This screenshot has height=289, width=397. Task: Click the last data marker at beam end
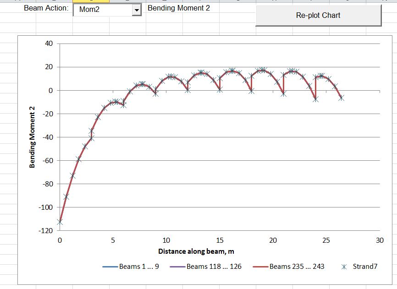tap(341, 98)
